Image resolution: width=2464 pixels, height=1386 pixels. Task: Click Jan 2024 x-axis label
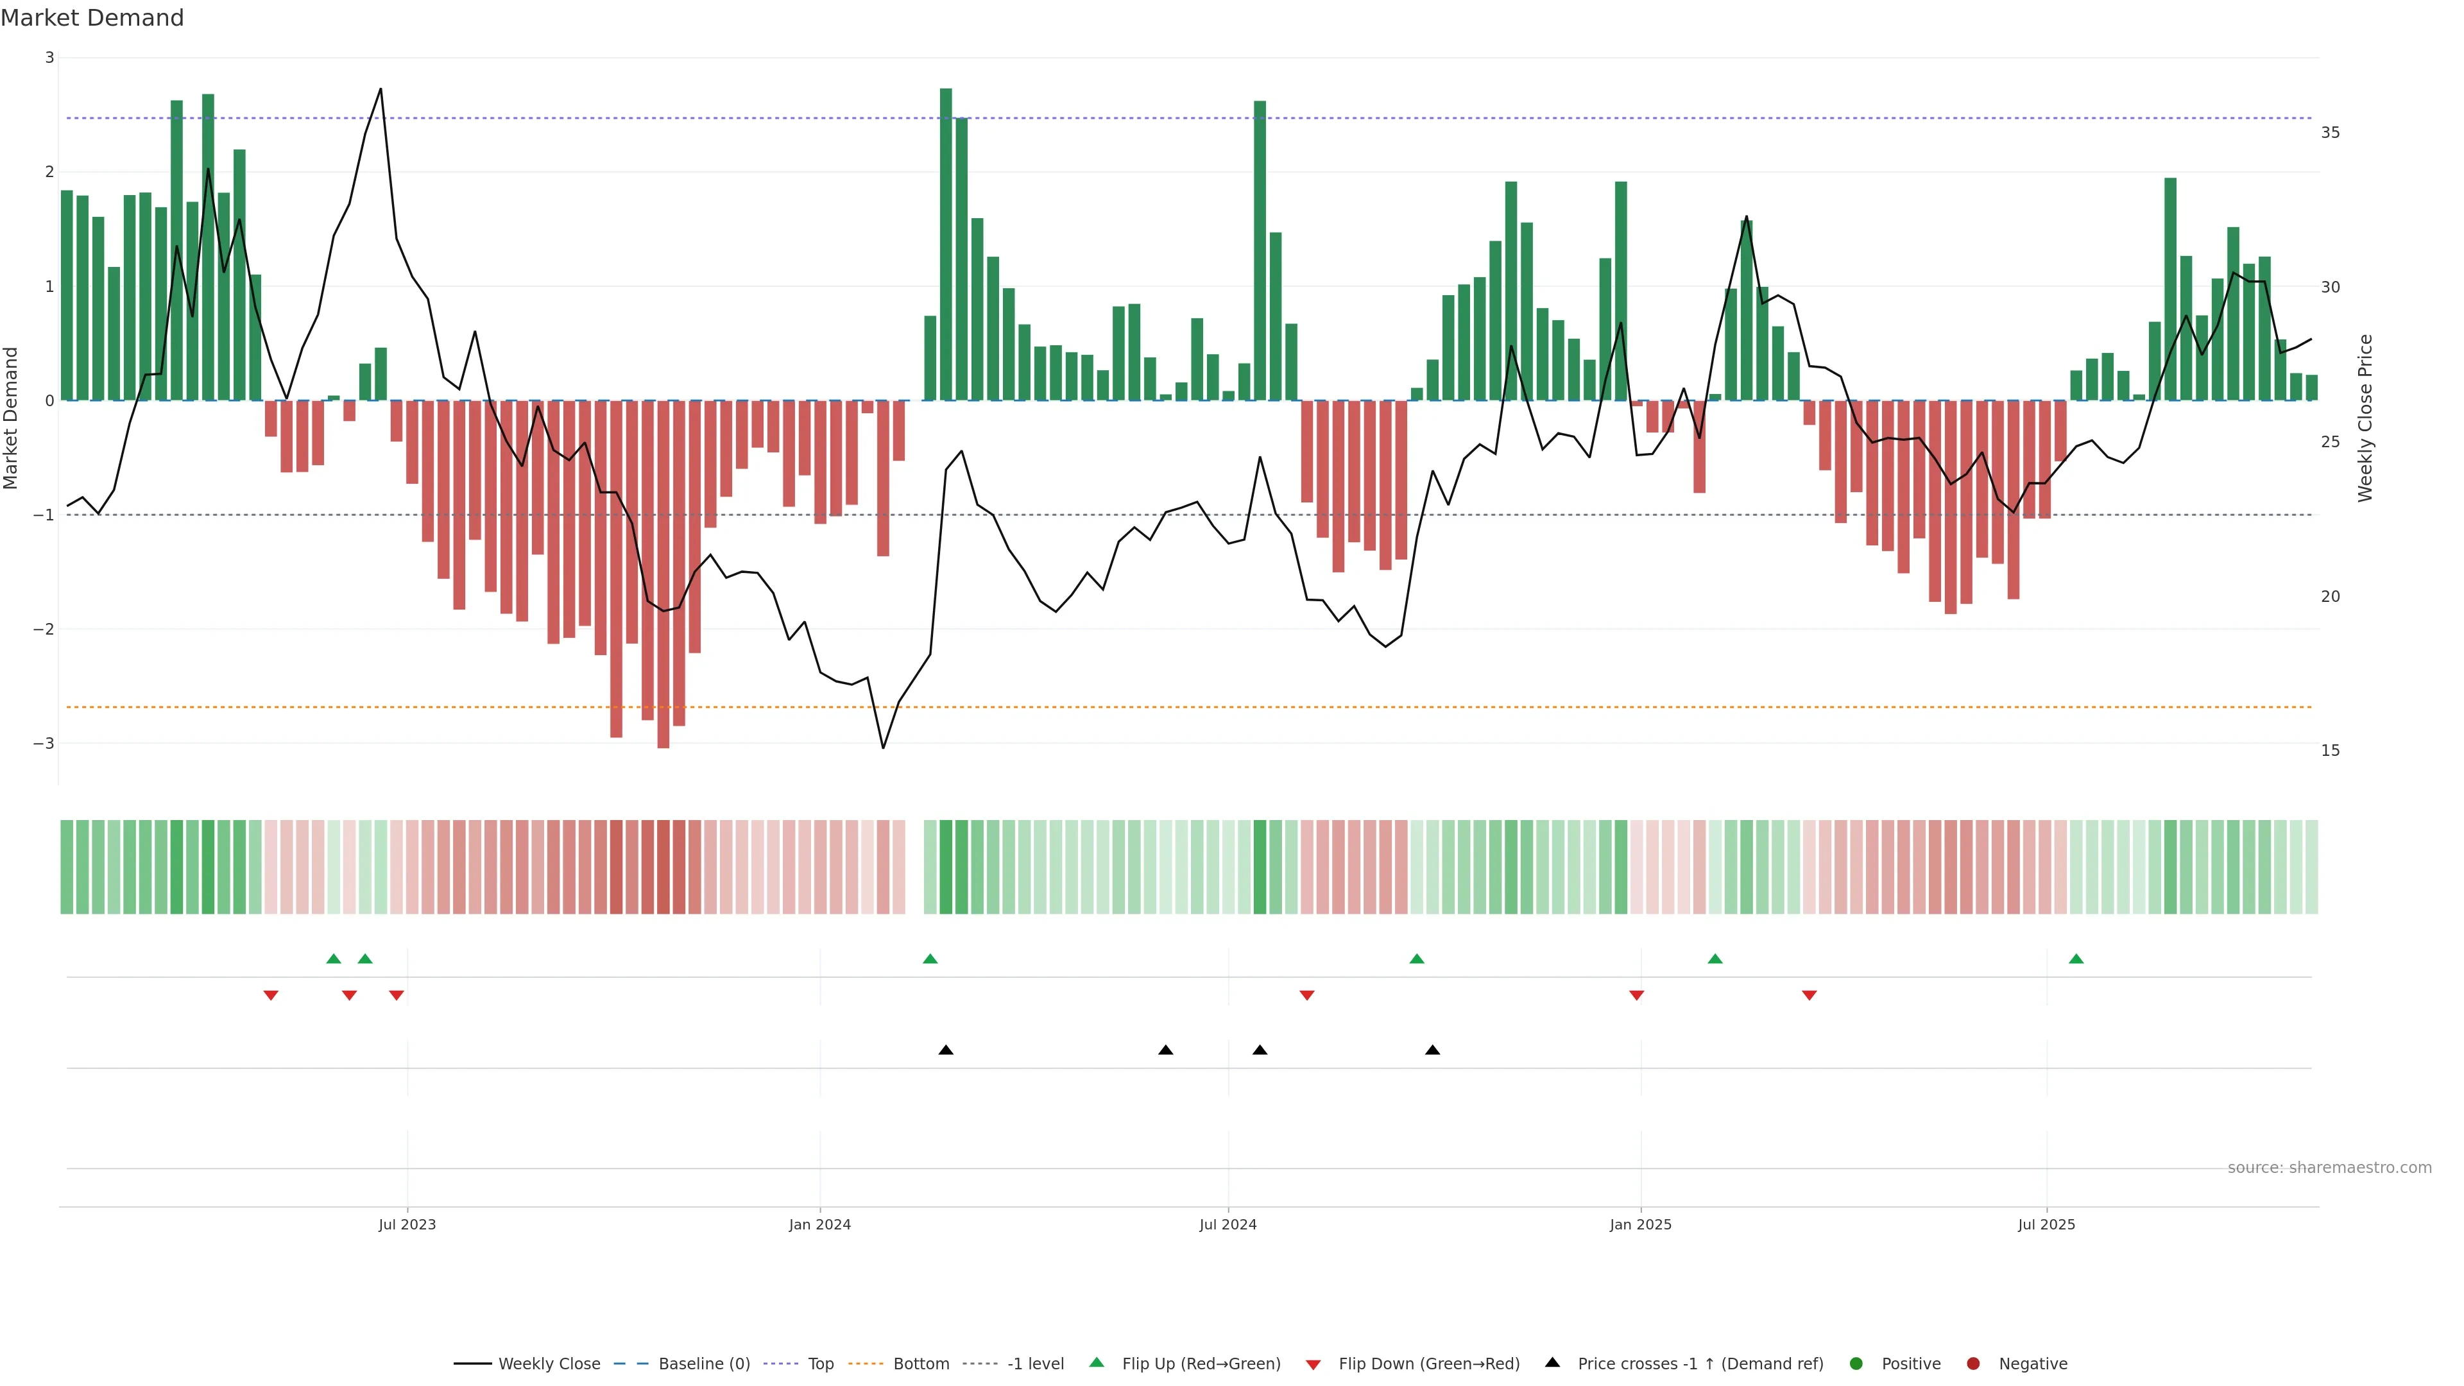coord(820,1226)
